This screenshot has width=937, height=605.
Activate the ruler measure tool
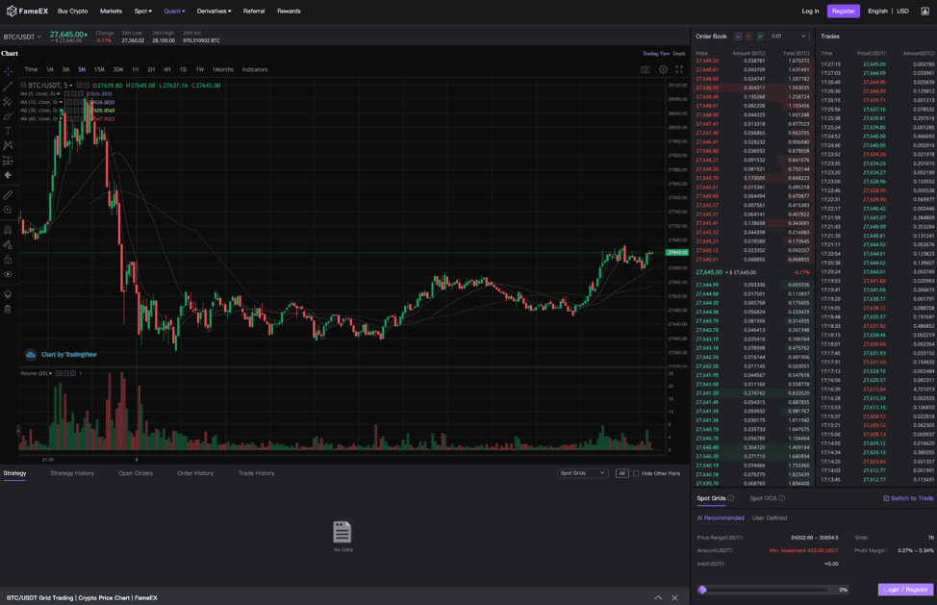click(8, 195)
